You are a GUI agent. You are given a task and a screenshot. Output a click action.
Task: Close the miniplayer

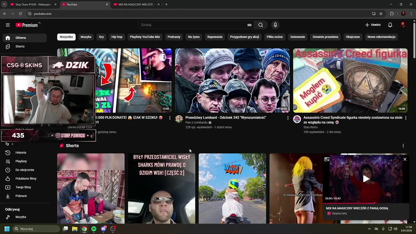pyautogui.click(x=405, y=159)
